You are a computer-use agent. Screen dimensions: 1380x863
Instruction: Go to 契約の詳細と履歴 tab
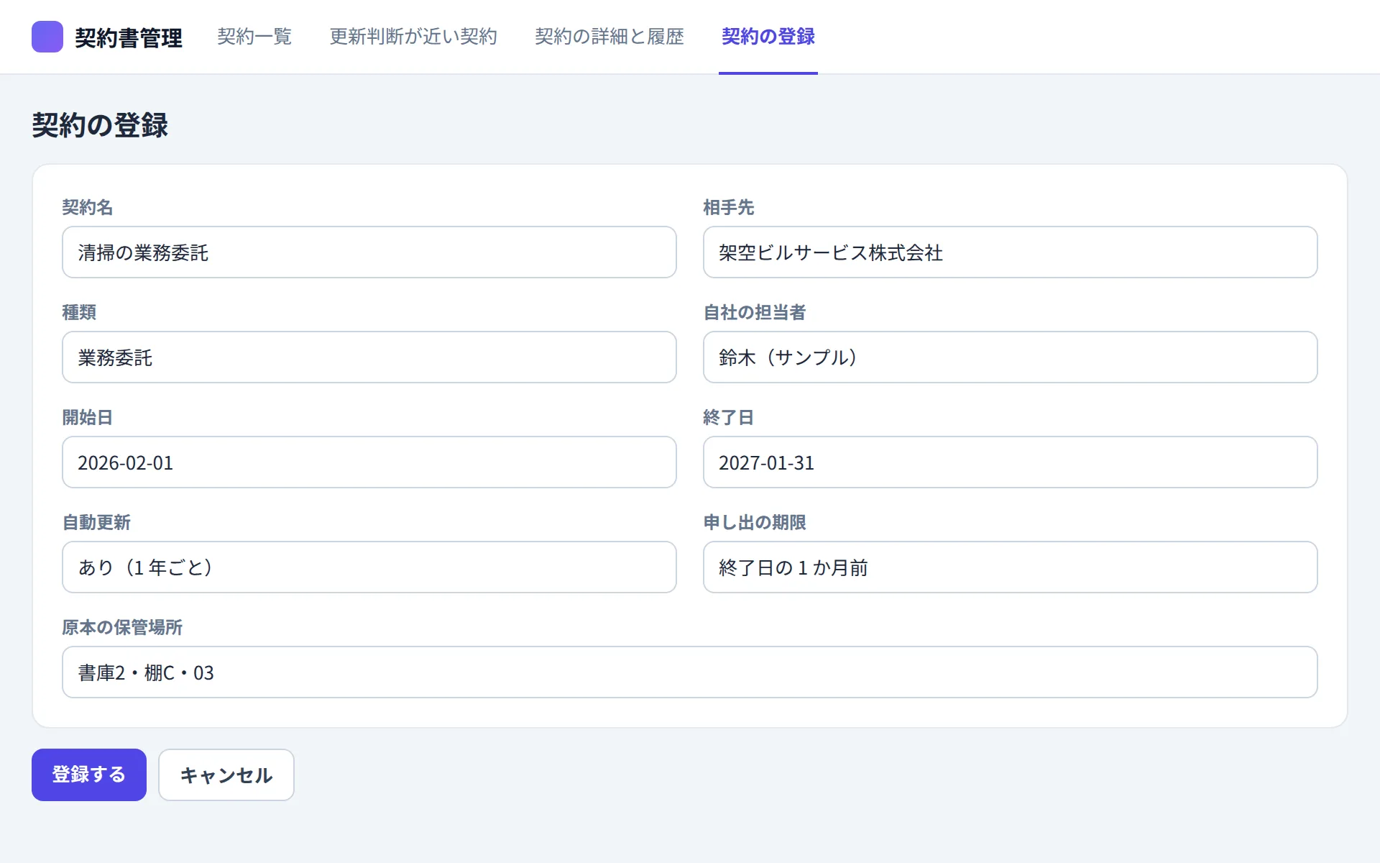tap(609, 37)
